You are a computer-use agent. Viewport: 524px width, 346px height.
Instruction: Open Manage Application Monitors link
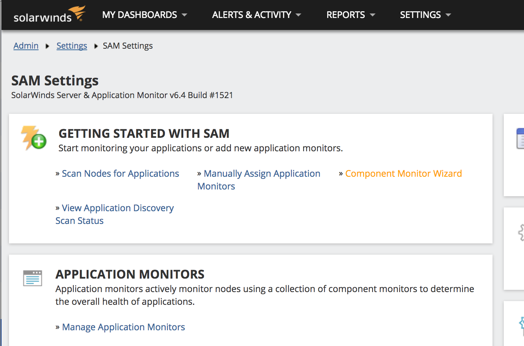pyautogui.click(x=123, y=327)
